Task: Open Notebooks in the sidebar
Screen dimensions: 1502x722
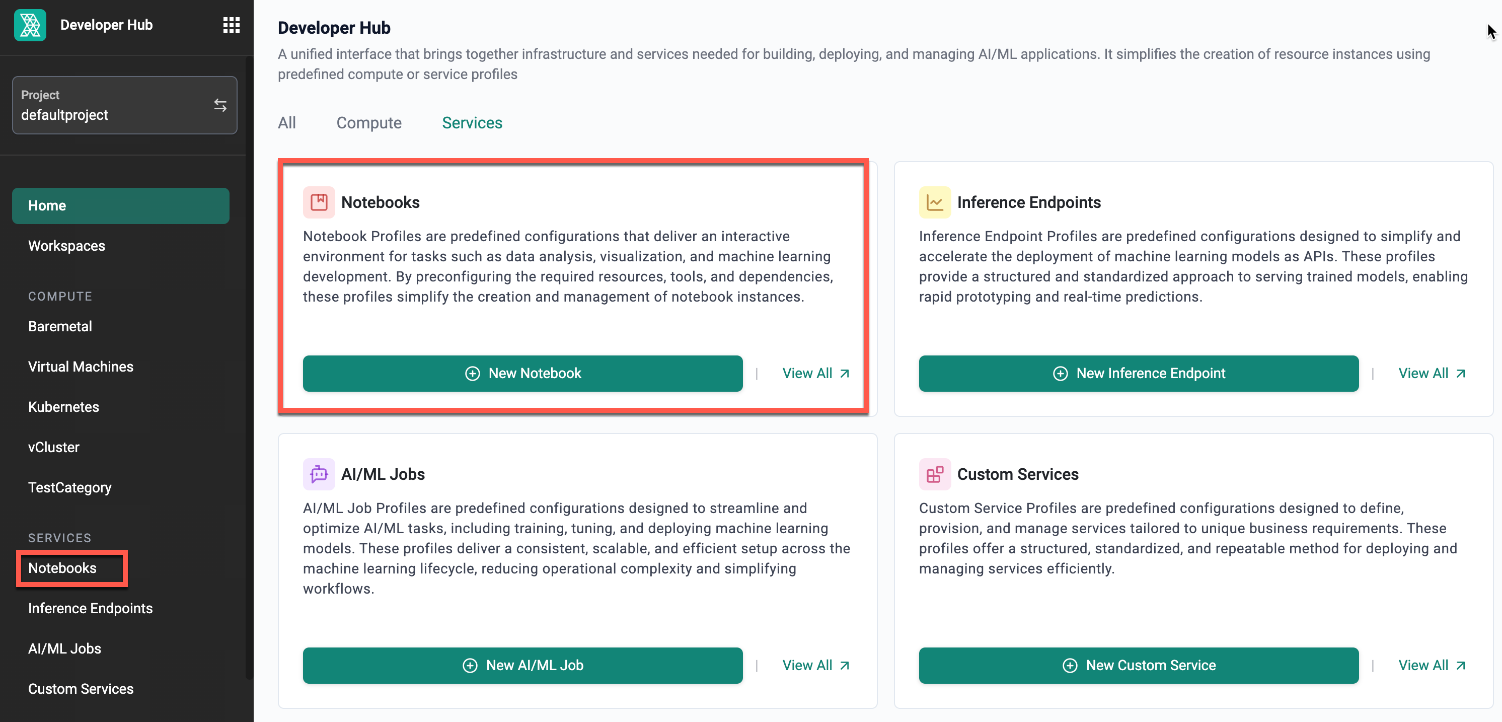Action: [x=62, y=568]
